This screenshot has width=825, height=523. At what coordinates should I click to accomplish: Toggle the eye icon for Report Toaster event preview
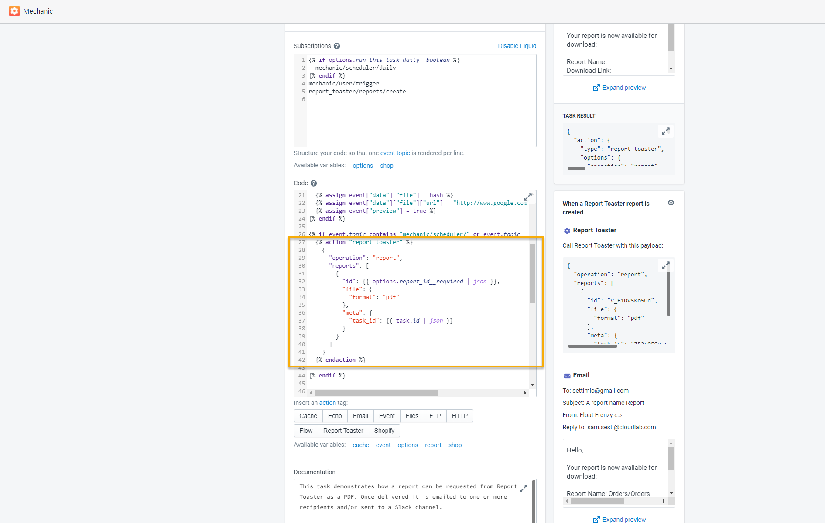(671, 203)
